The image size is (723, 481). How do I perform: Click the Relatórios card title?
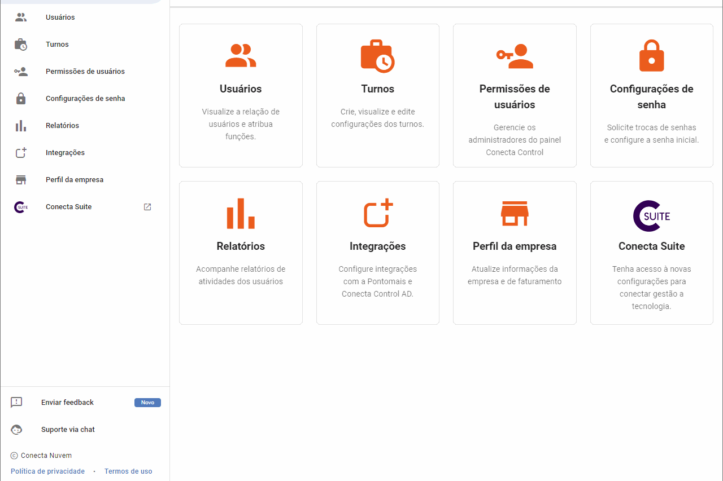(241, 246)
